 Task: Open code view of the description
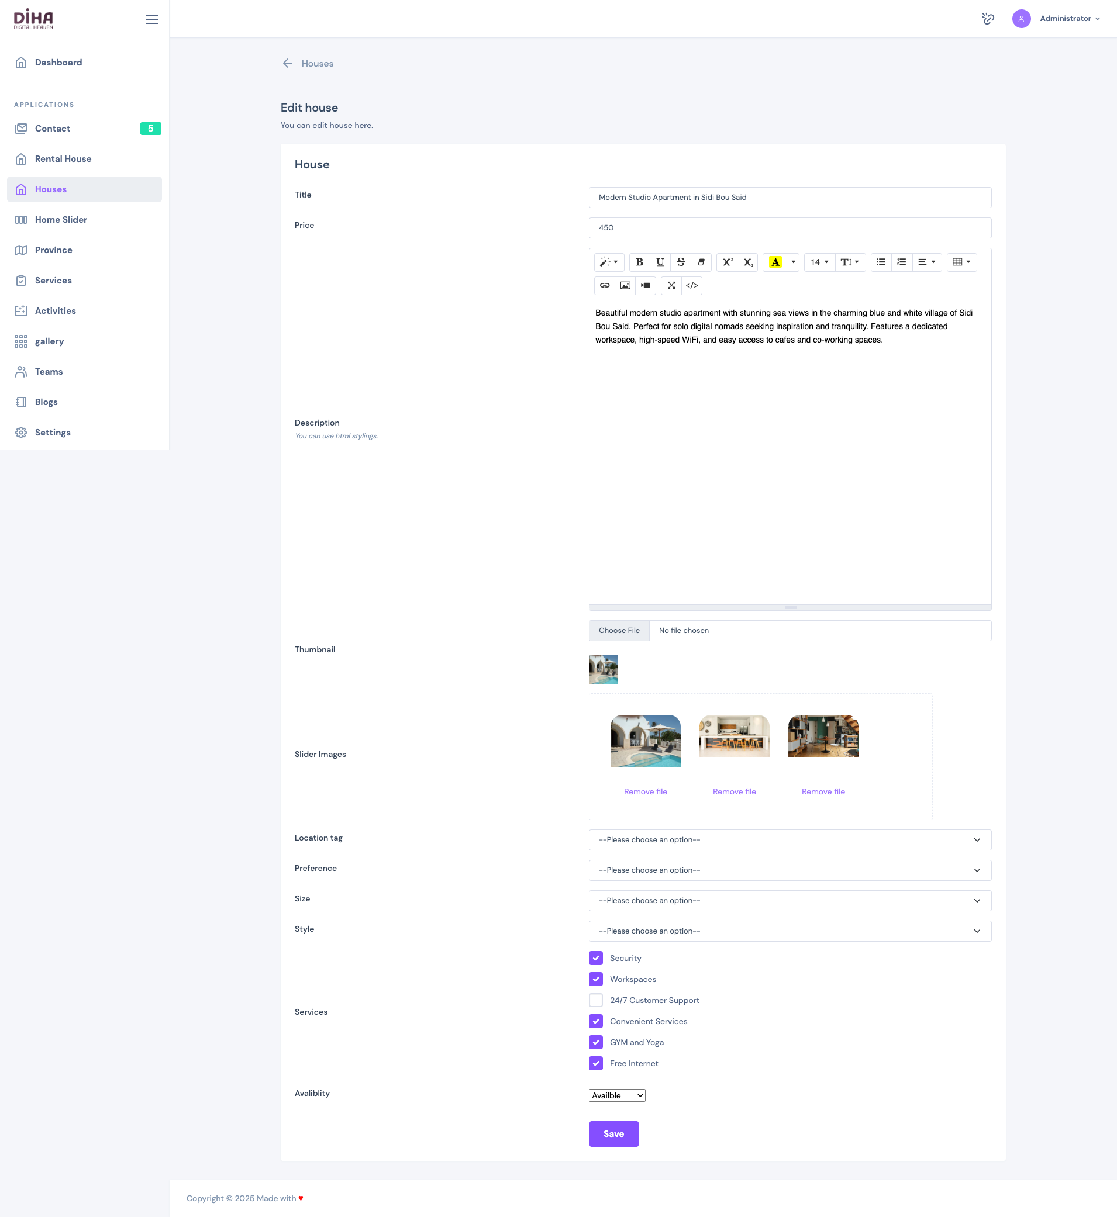691,285
